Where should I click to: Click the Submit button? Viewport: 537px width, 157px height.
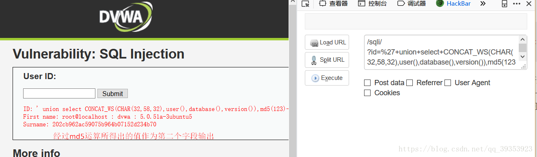tap(112, 94)
